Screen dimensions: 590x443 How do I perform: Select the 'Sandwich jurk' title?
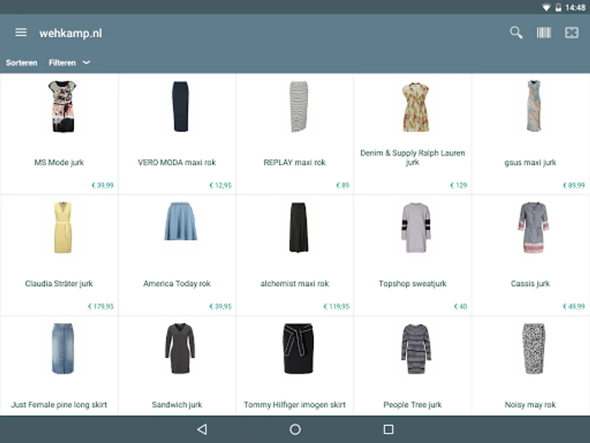point(177,405)
